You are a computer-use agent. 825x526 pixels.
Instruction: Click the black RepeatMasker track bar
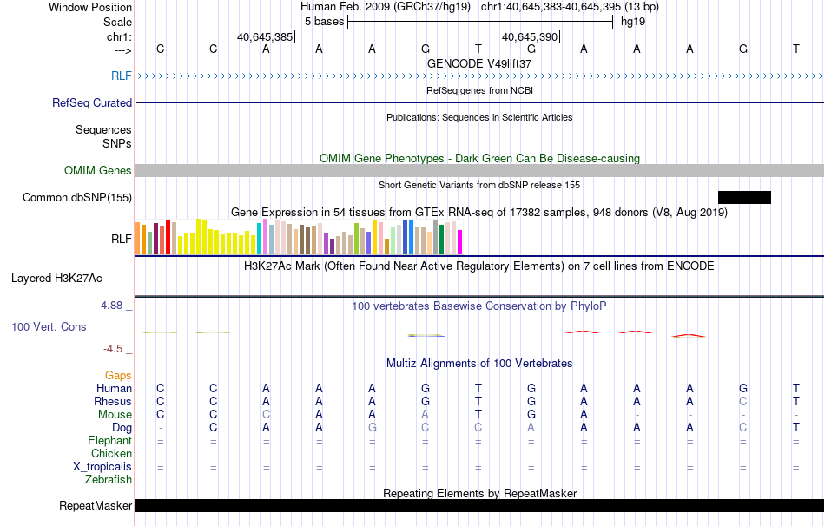point(480,505)
